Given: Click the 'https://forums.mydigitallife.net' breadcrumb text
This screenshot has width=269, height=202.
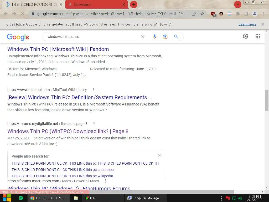Looking at the screenshot, I should [x=33, y=124].
